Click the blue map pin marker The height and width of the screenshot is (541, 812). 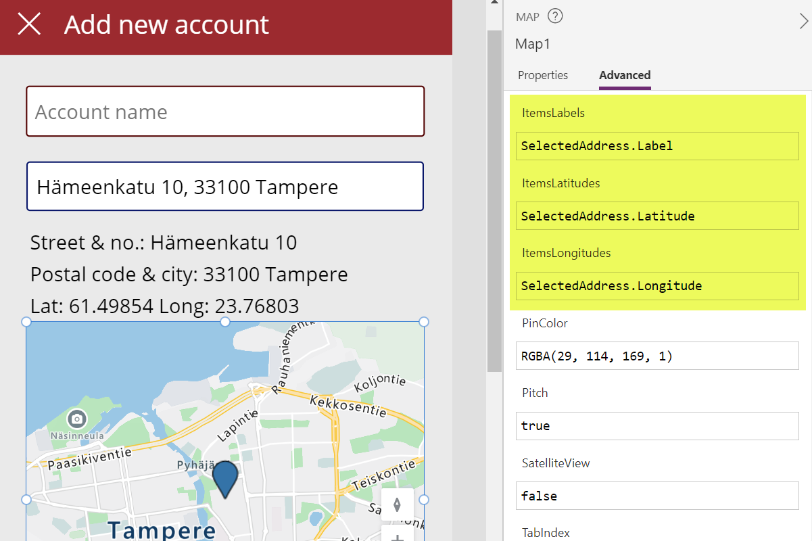(225, 478)
